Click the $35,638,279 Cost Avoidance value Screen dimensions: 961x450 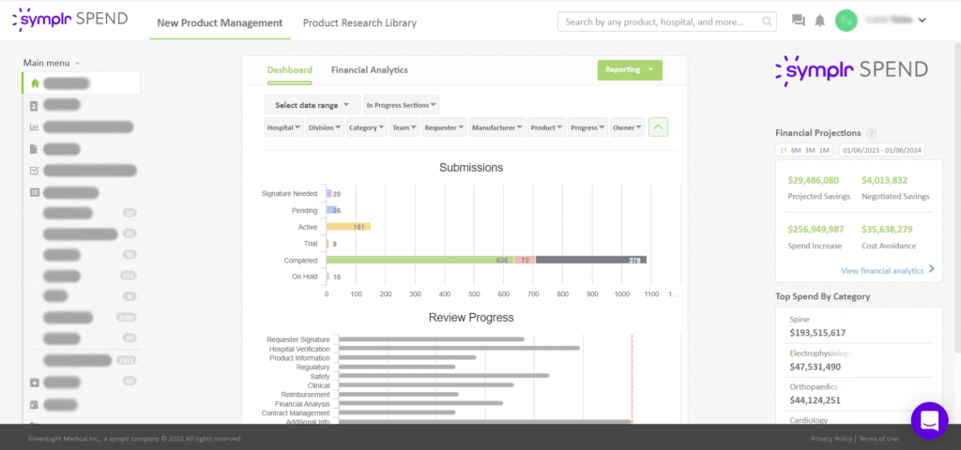887,230
